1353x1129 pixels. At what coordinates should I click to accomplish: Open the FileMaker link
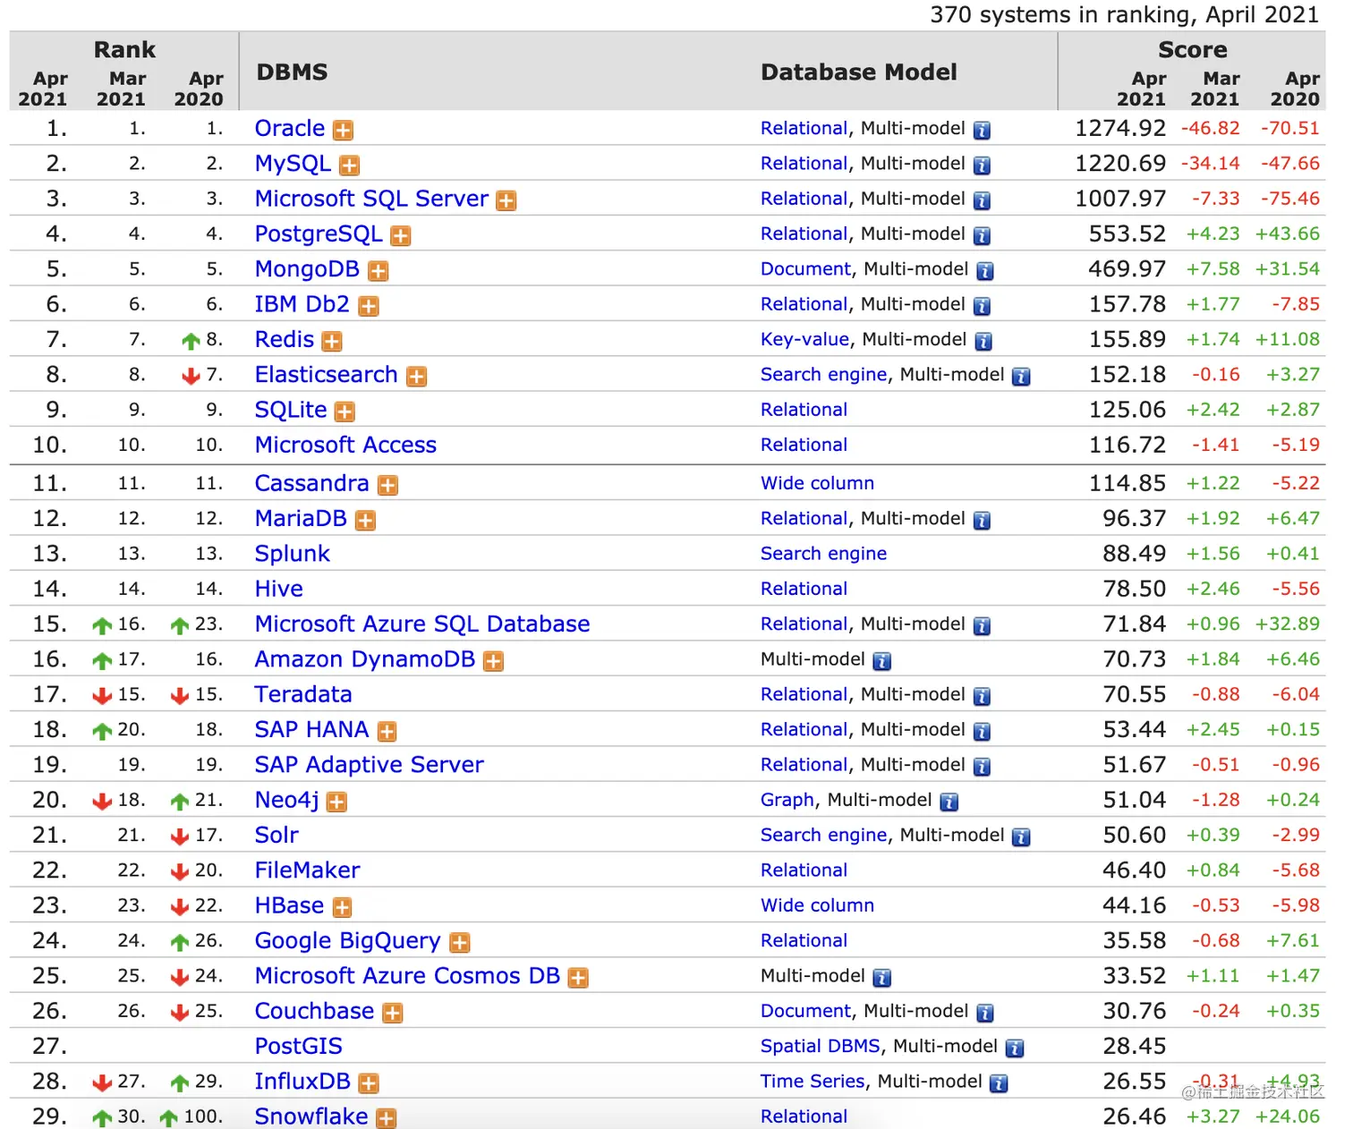pos(308,870)
